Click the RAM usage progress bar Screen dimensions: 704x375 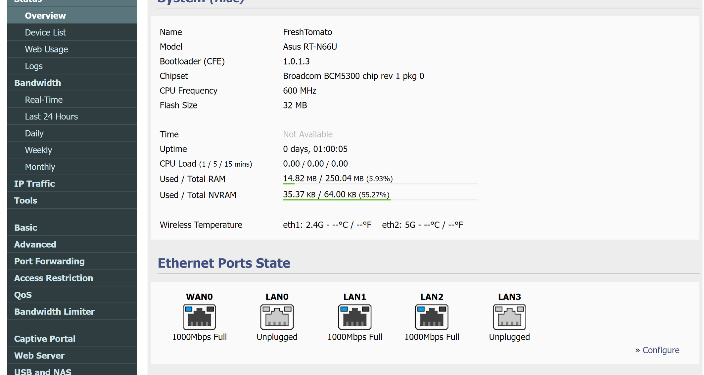[x=380, y=183]
